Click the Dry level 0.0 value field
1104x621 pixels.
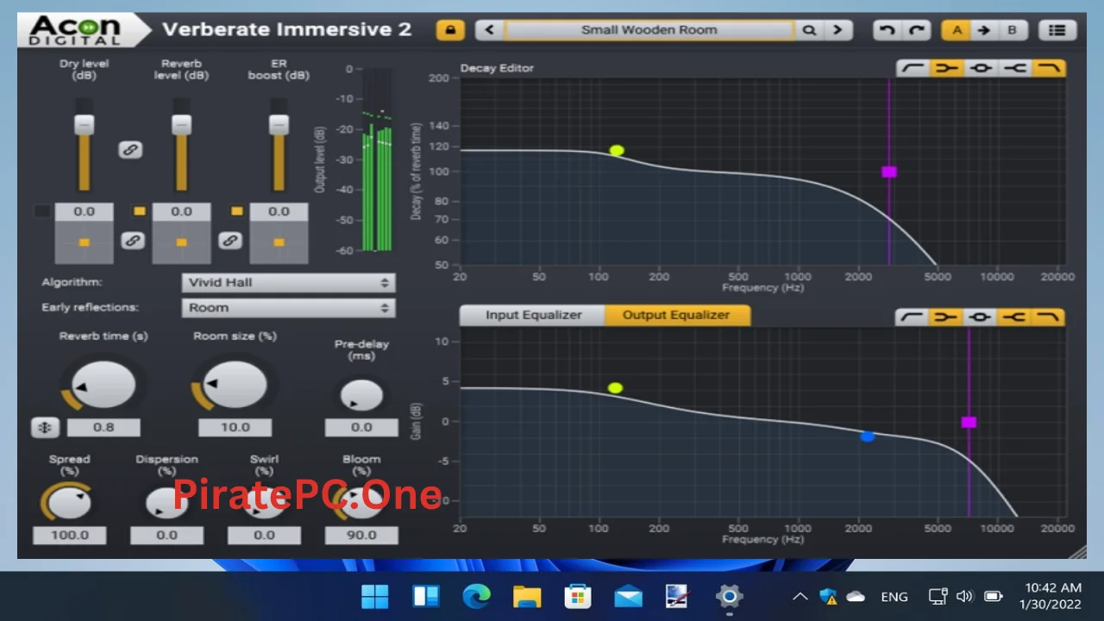(84, 211)
